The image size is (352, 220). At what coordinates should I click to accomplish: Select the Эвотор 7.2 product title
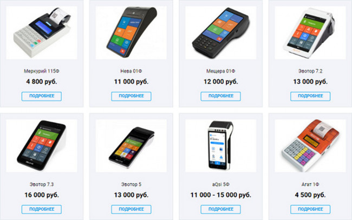click(x=310, y=71)
